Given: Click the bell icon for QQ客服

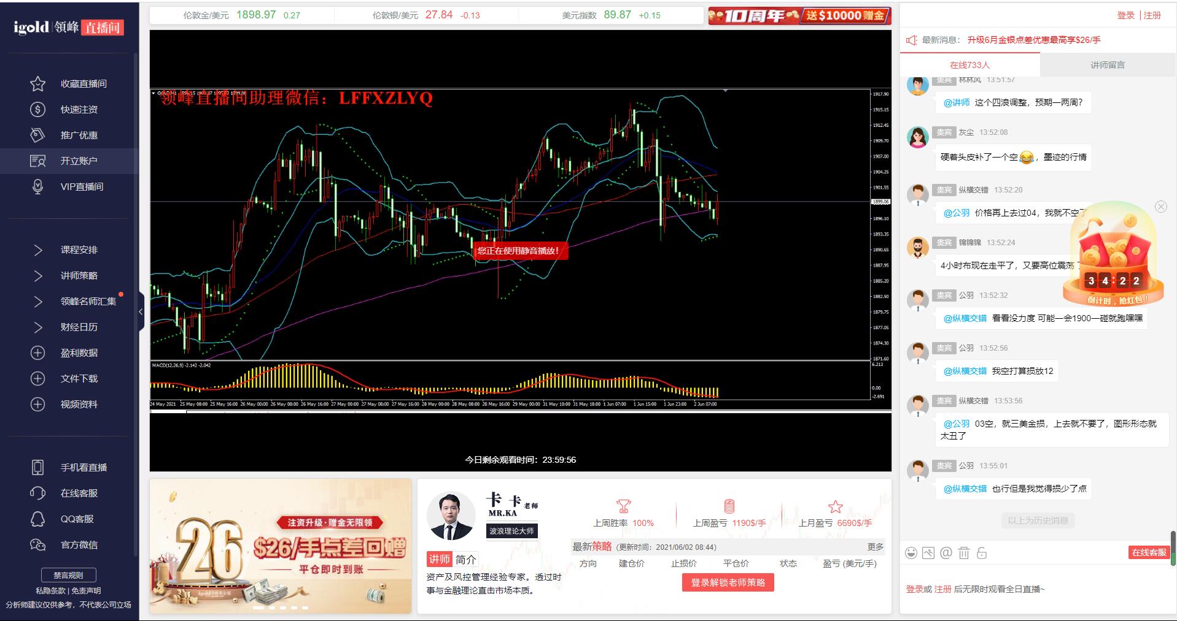Looking at the screenshot, I should click(x=37, y=519).
